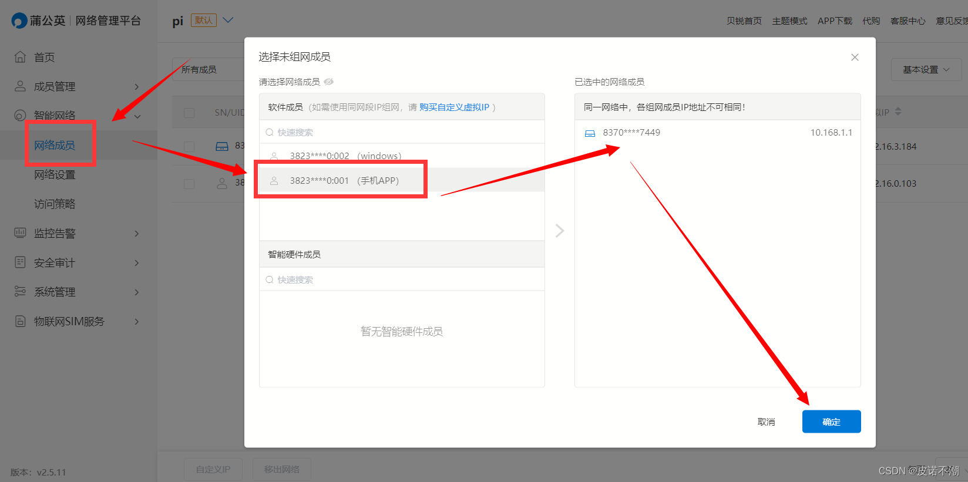Open 代购 in the top navigation

click(871, 21)
